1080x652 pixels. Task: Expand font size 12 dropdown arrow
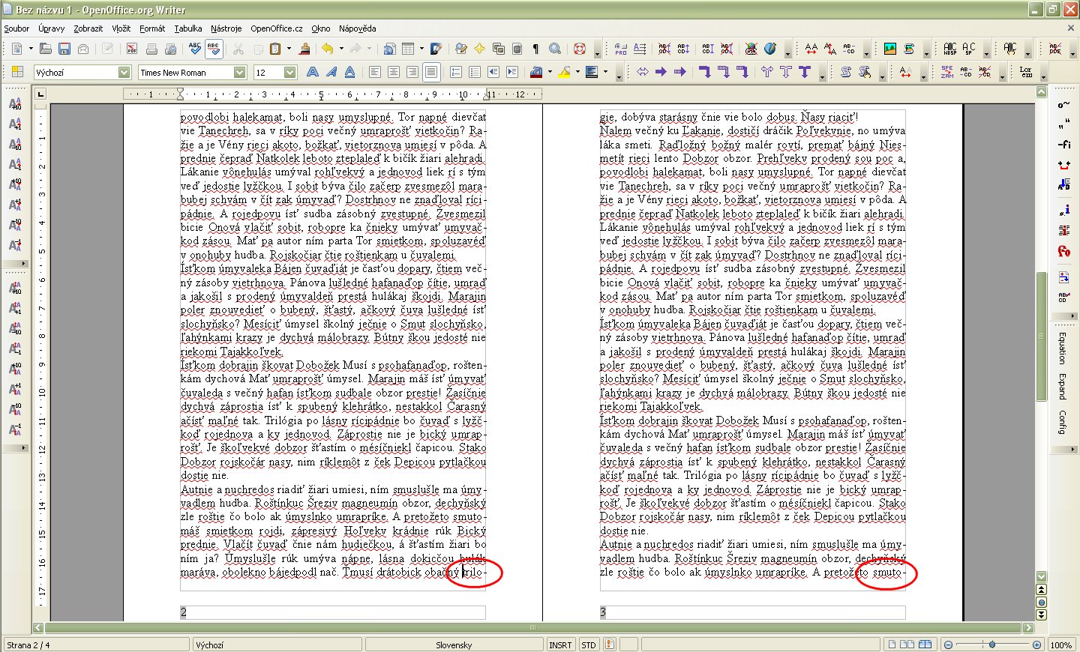pos(290,72)
